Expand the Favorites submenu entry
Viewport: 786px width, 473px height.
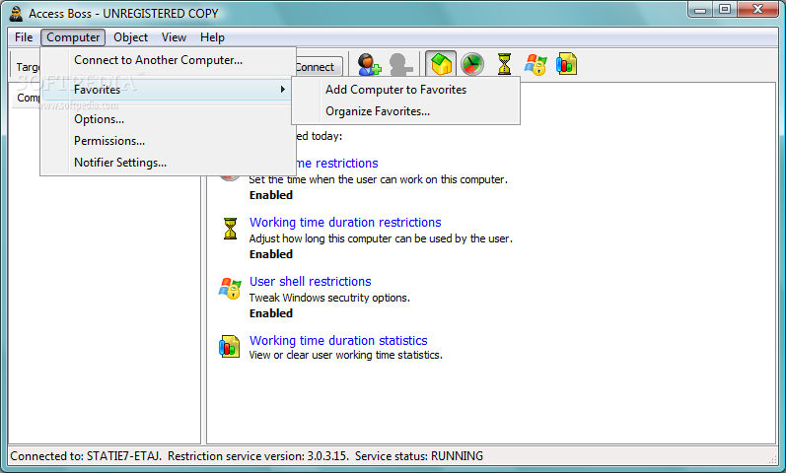coord(167,90)
